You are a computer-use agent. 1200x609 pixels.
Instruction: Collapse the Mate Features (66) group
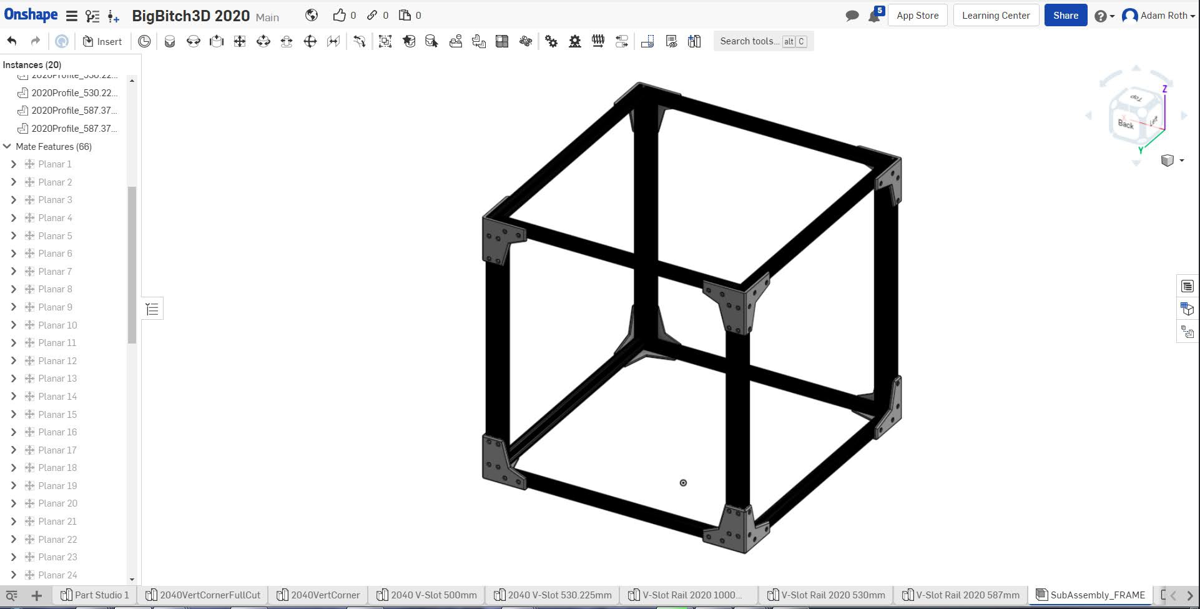(7, 146)
